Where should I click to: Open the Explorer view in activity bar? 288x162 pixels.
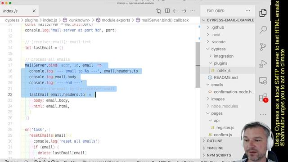[263, 13]
